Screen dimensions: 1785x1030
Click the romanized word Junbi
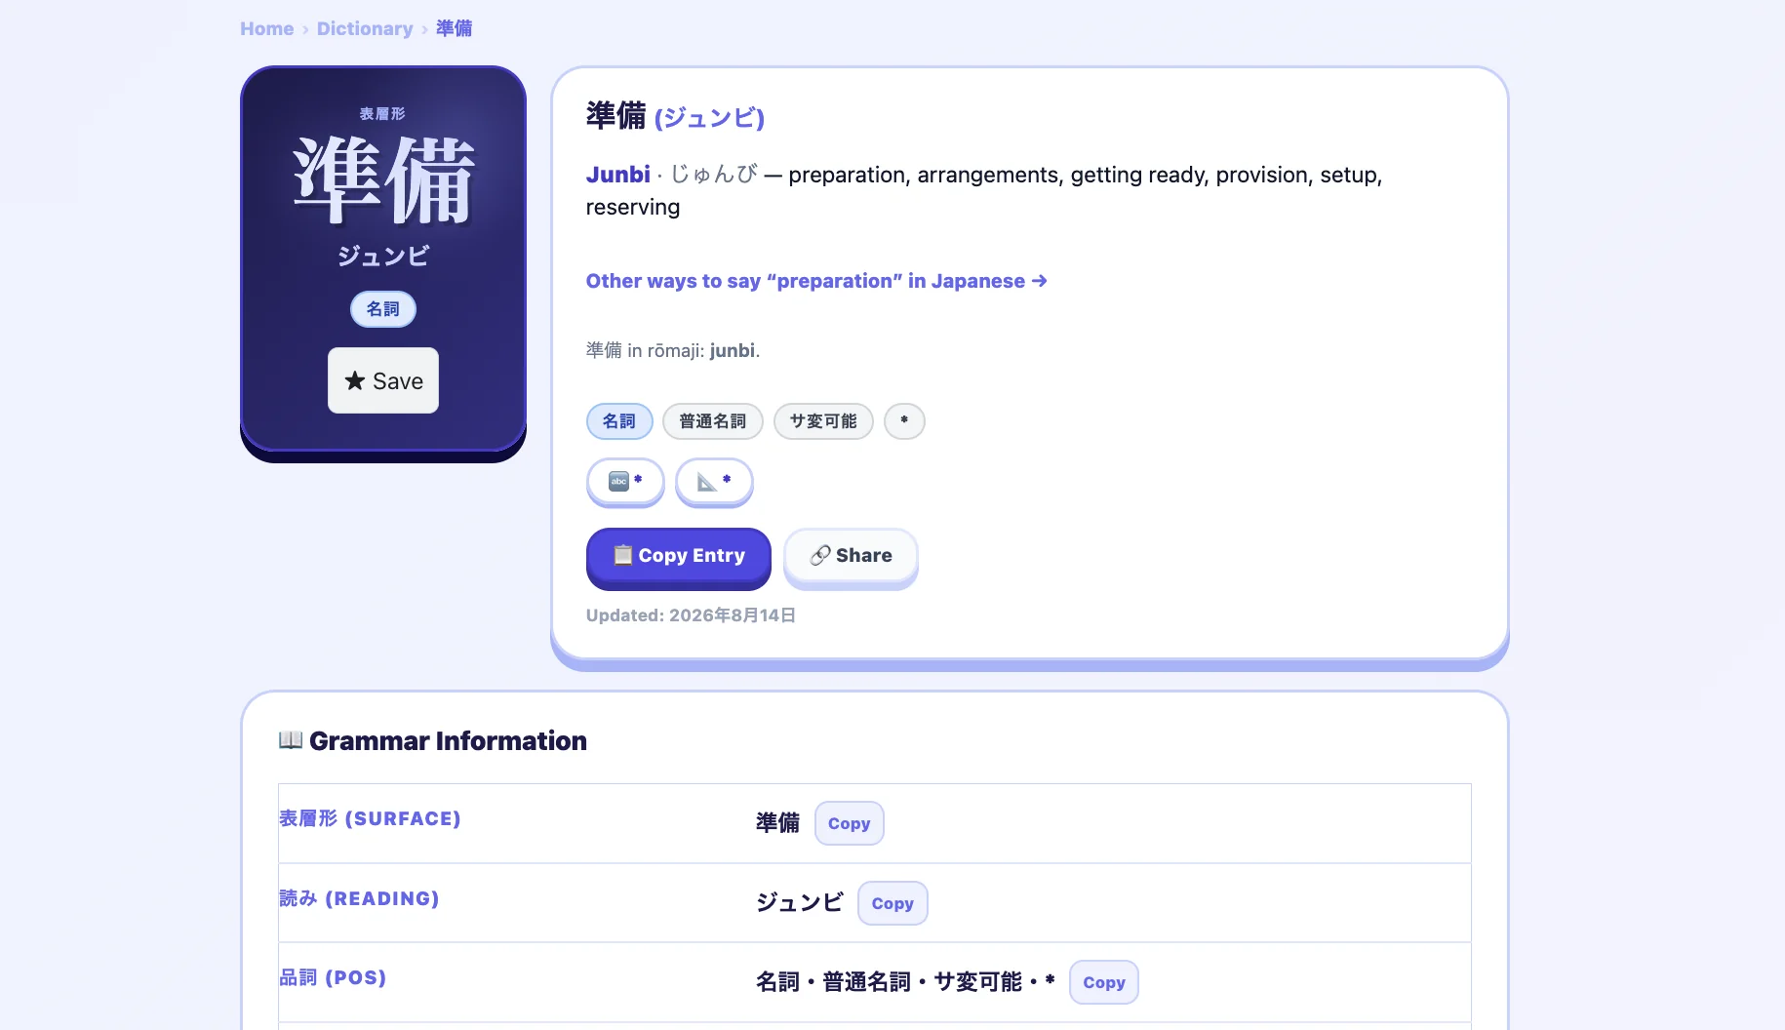pyautogui.click(x=618, y=175)
